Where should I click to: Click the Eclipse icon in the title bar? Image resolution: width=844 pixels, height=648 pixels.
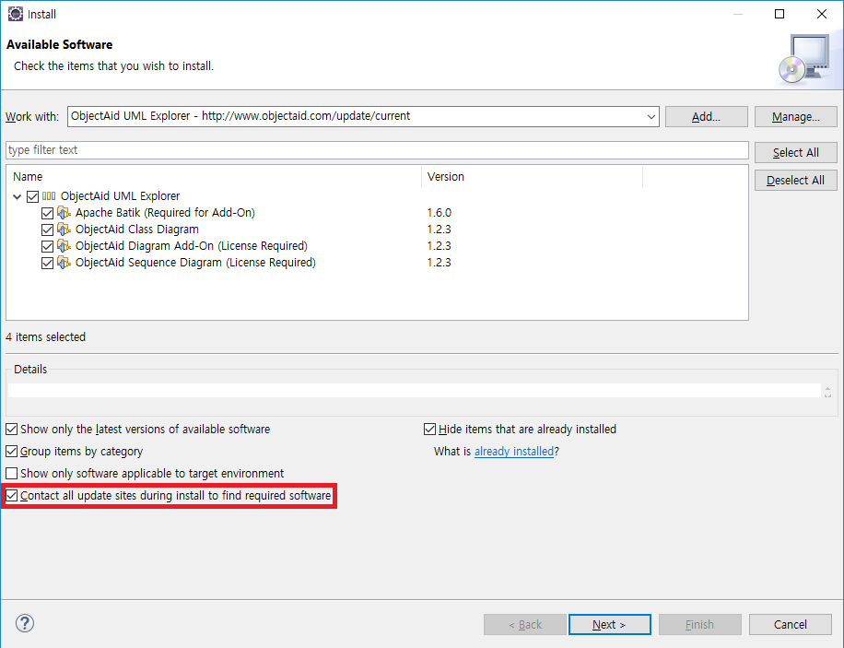click(16, 14)
